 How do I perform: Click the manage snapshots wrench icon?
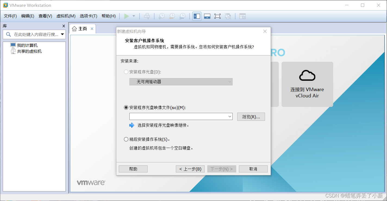coord(182,16)
